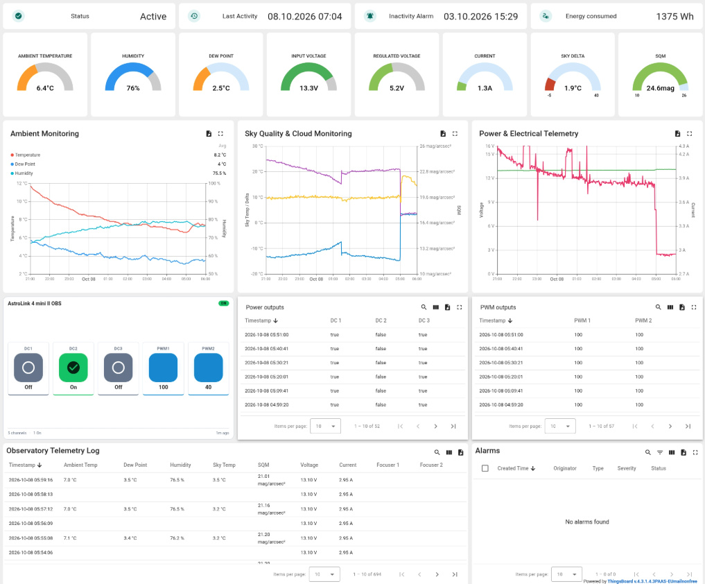The image size is (705, 584).
Task: Go to next page of Power outputs
Action: [435, 426]
